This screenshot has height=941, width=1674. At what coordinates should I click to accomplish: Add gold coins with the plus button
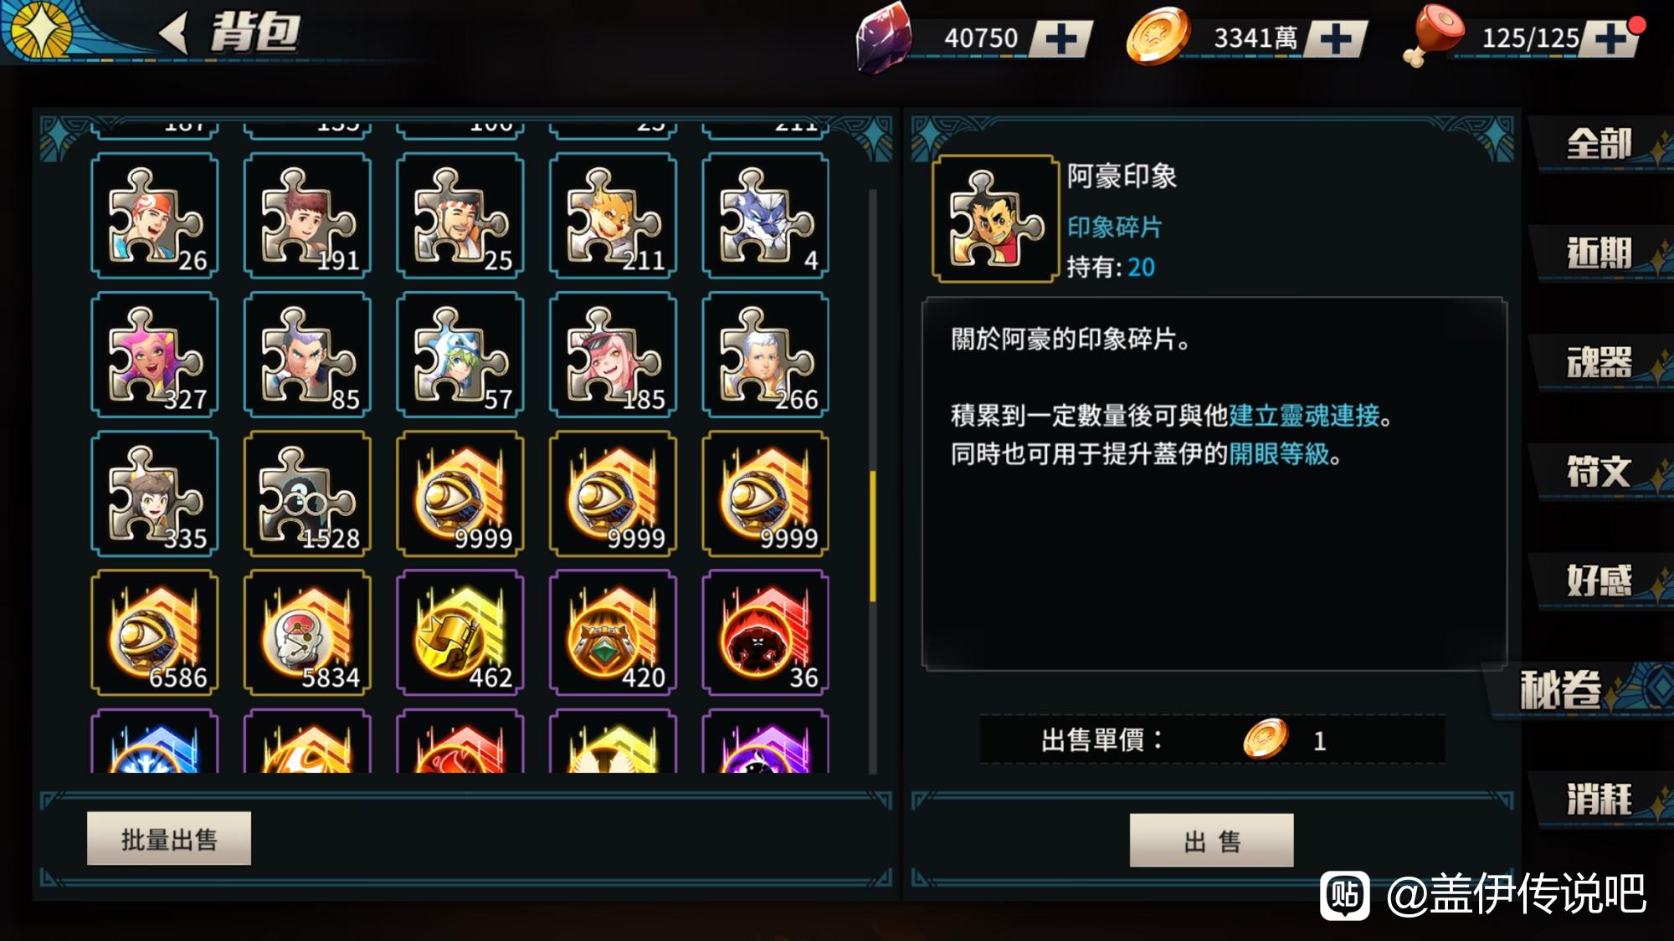pyautogui.click(x=1336, y=38)
